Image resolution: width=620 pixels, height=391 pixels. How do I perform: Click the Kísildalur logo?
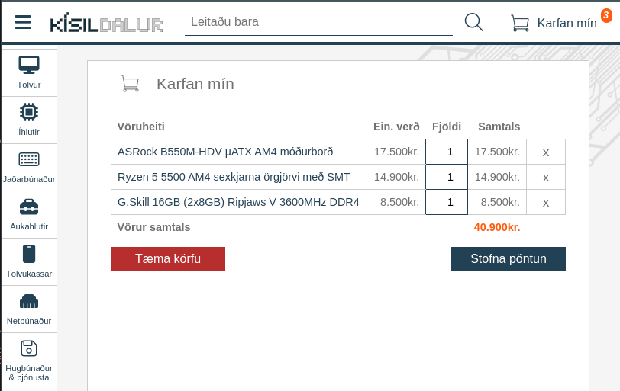coord(106,24)
